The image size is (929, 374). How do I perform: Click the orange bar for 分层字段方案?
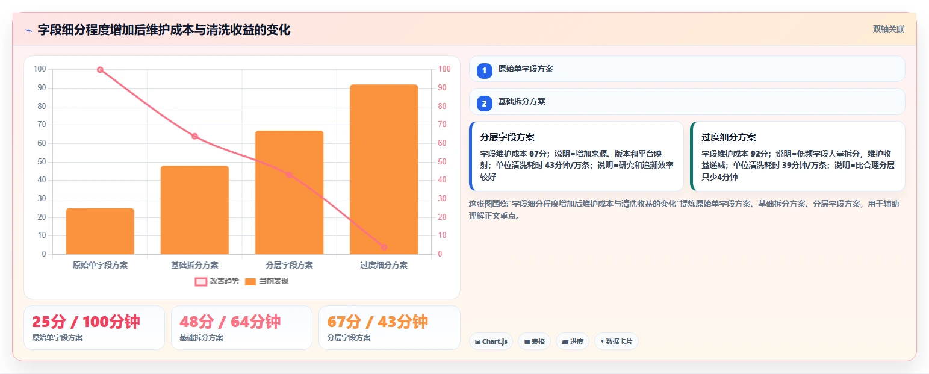[289, 192]
